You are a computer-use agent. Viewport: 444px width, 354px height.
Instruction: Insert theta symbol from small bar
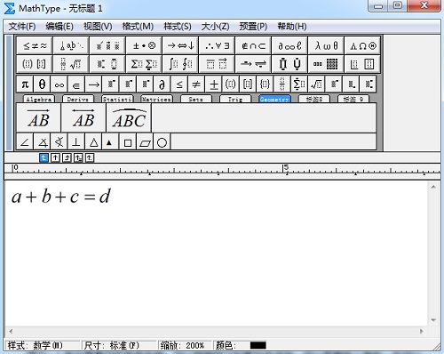[42, 84]
